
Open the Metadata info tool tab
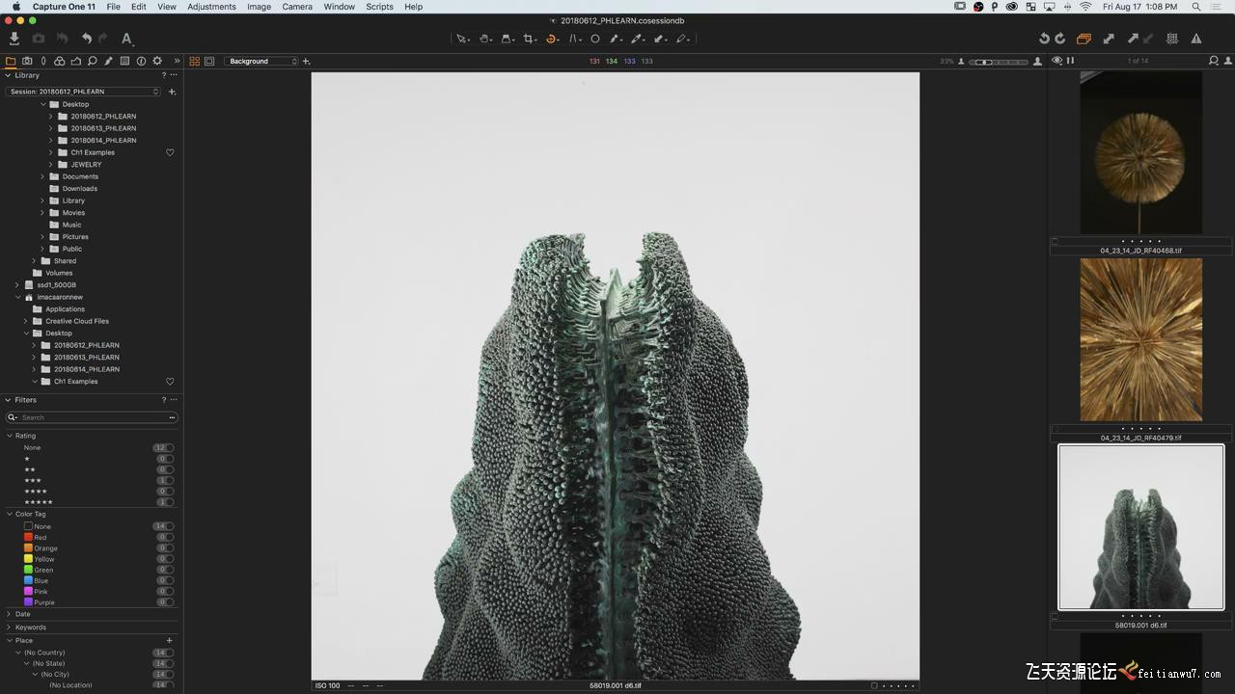pyautogui.click(x=141, y=61)
